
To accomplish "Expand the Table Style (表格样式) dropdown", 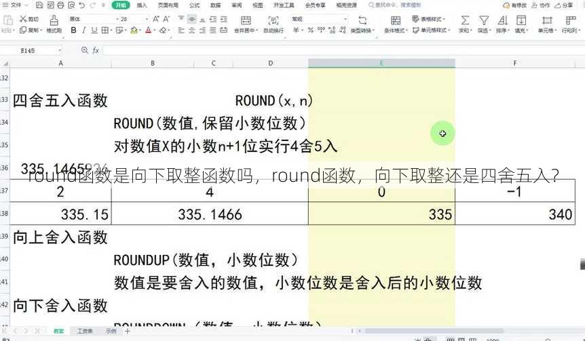I will [x=444, y=19].
